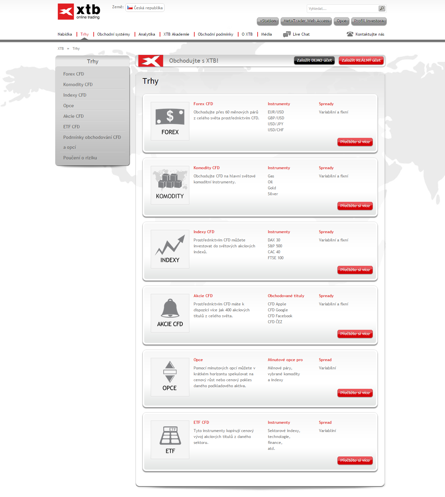
Task: Click the Opce top button
Action: pos(341,21)
